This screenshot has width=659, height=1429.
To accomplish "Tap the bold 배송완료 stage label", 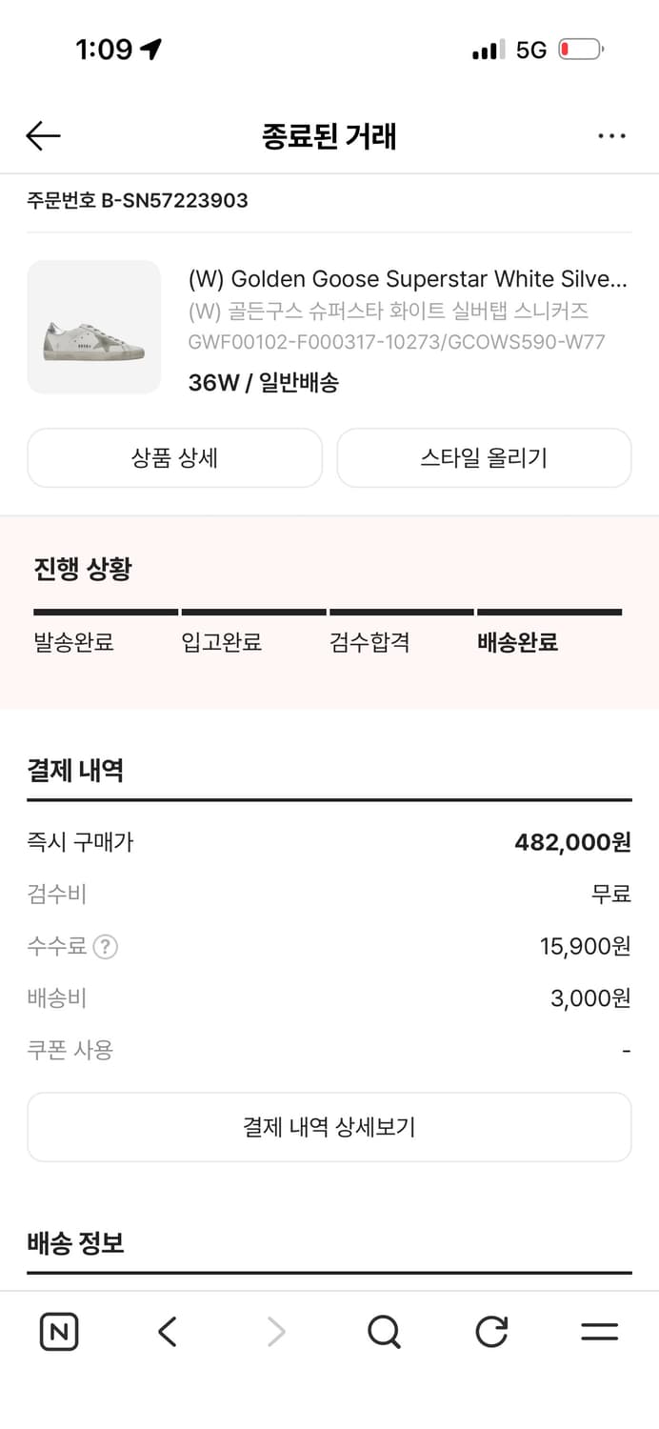I will click(517, 643).
